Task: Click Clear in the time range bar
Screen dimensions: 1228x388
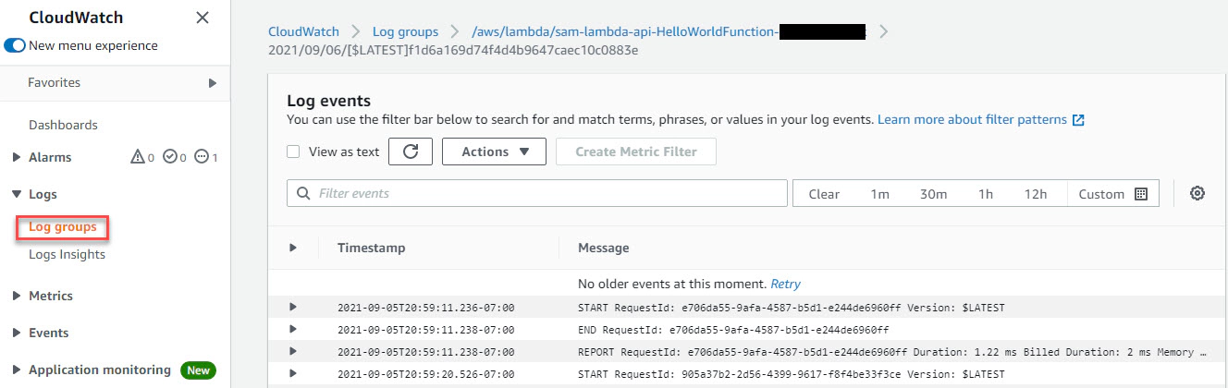Action: click(x=824, y=194)
